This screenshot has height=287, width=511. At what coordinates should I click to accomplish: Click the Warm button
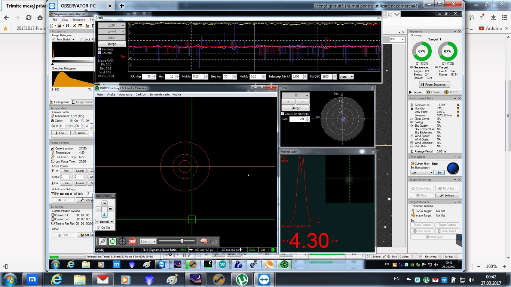tap(79, 133)
